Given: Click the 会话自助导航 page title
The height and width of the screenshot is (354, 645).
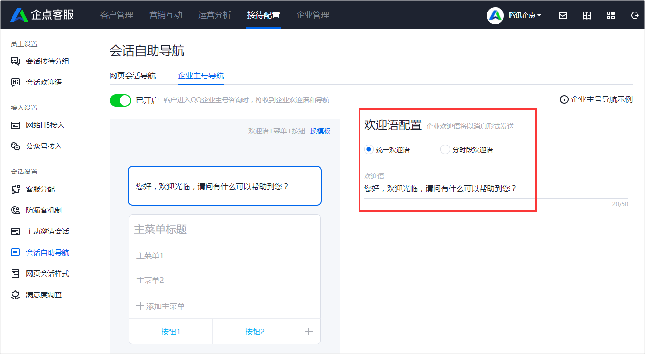Looking at the screenshot, I should (147, 51).
